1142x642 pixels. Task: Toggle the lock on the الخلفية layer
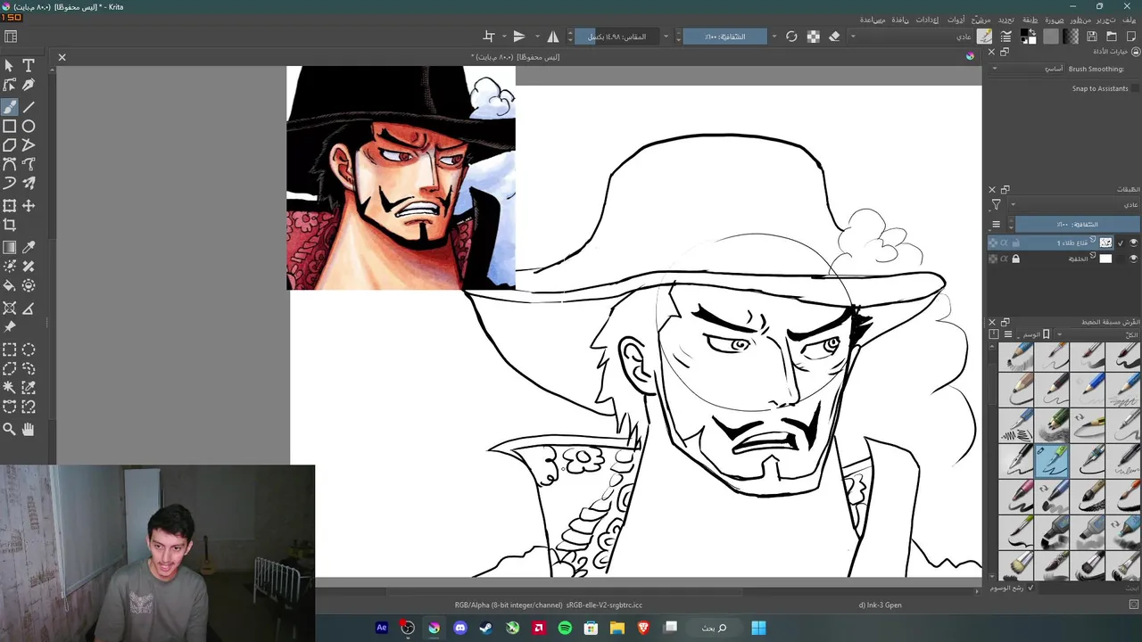[x=1015, y=259]
